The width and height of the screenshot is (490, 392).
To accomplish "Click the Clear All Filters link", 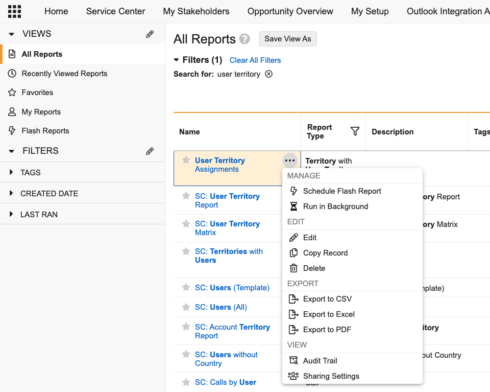I will (255, 60).
